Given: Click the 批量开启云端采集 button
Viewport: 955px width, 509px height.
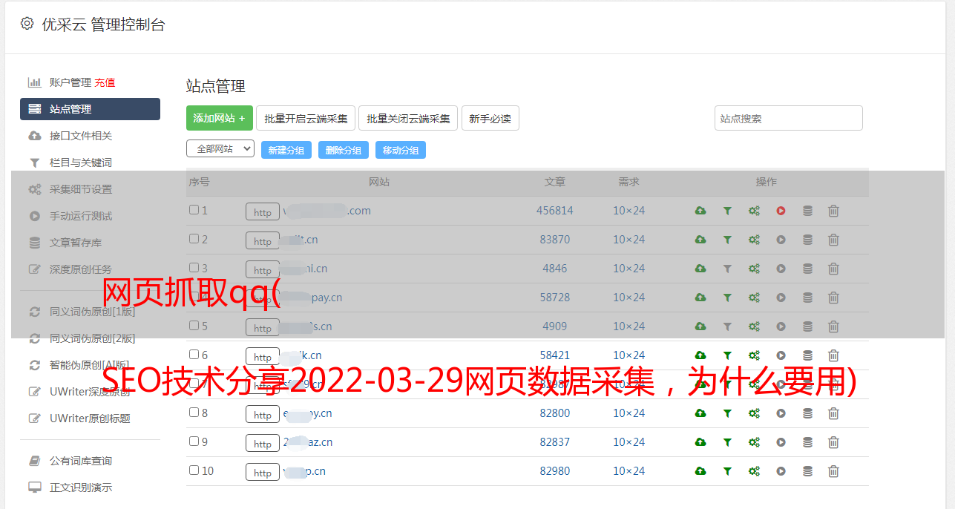Looking at the screenshot, I should [306, 118].
